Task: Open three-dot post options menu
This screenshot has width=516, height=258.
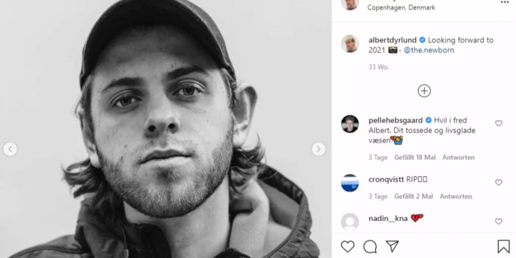Action: (505, 2)
